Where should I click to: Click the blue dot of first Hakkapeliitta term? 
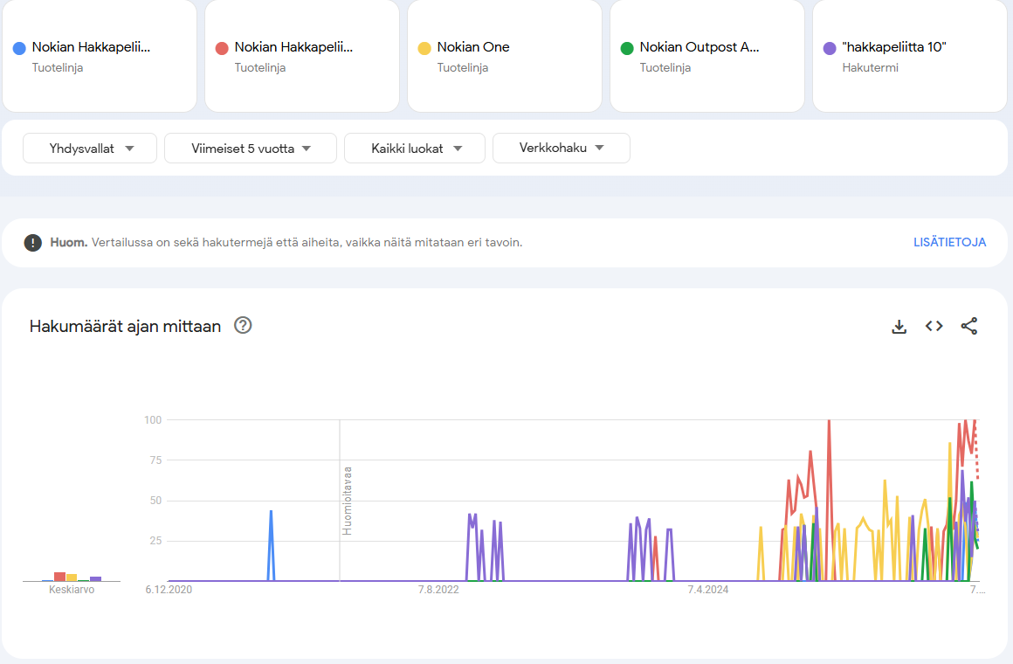pyautogui.click(x=19, y=48)
